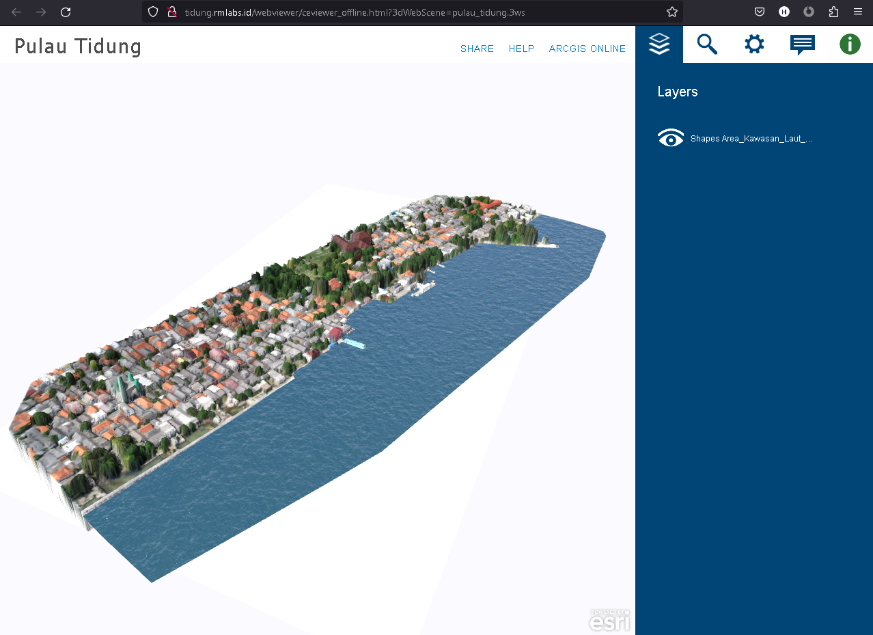Click the esri logo in scene corner

click(609, 621)
